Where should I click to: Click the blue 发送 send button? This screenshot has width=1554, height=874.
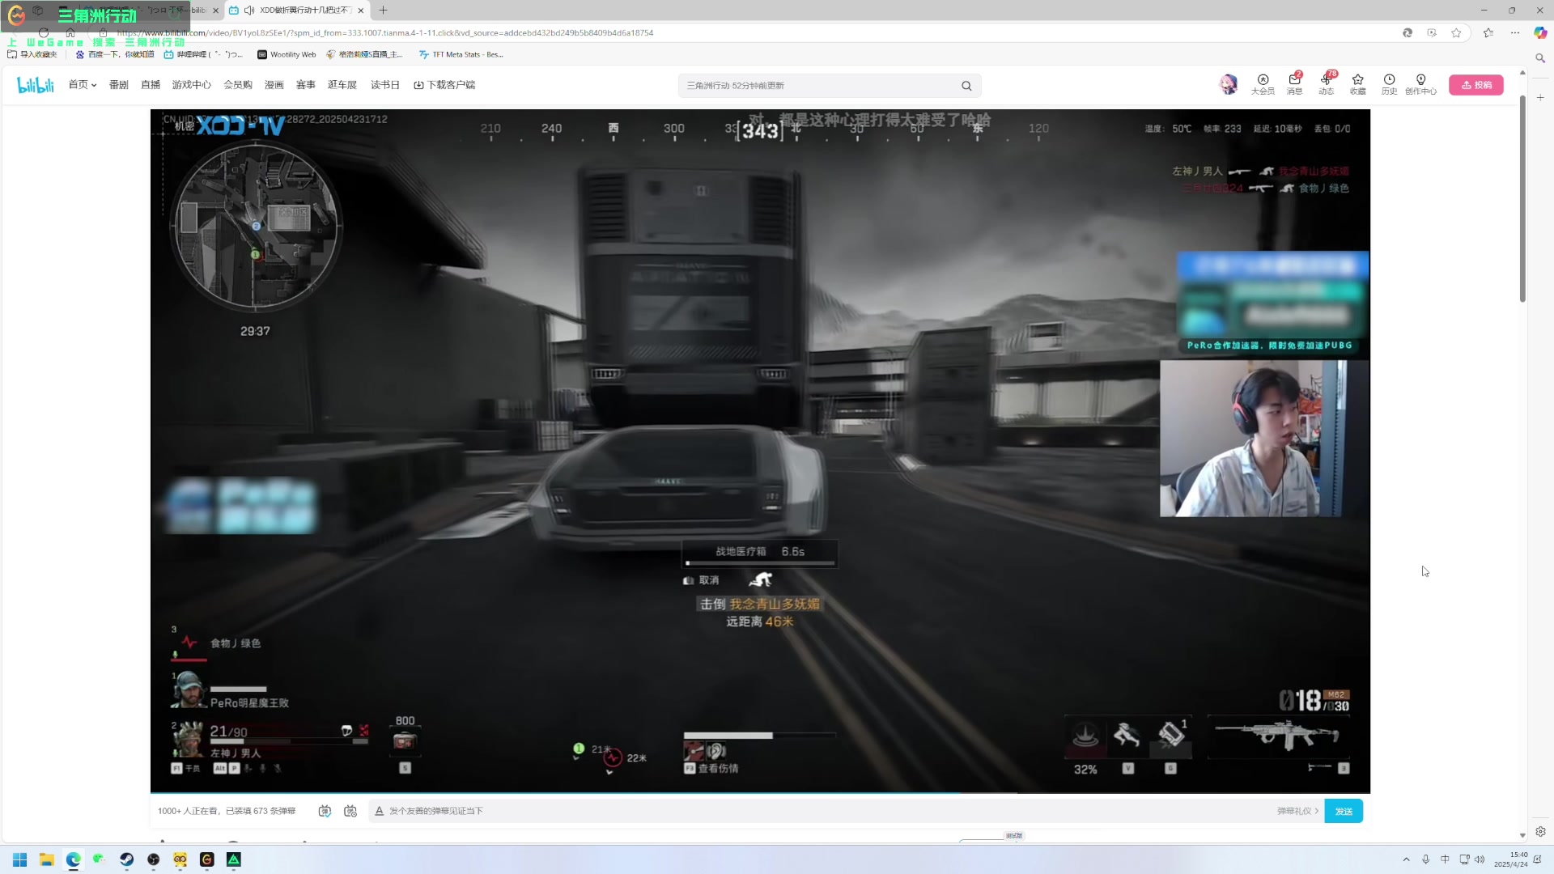click(x=1344, y=811)
